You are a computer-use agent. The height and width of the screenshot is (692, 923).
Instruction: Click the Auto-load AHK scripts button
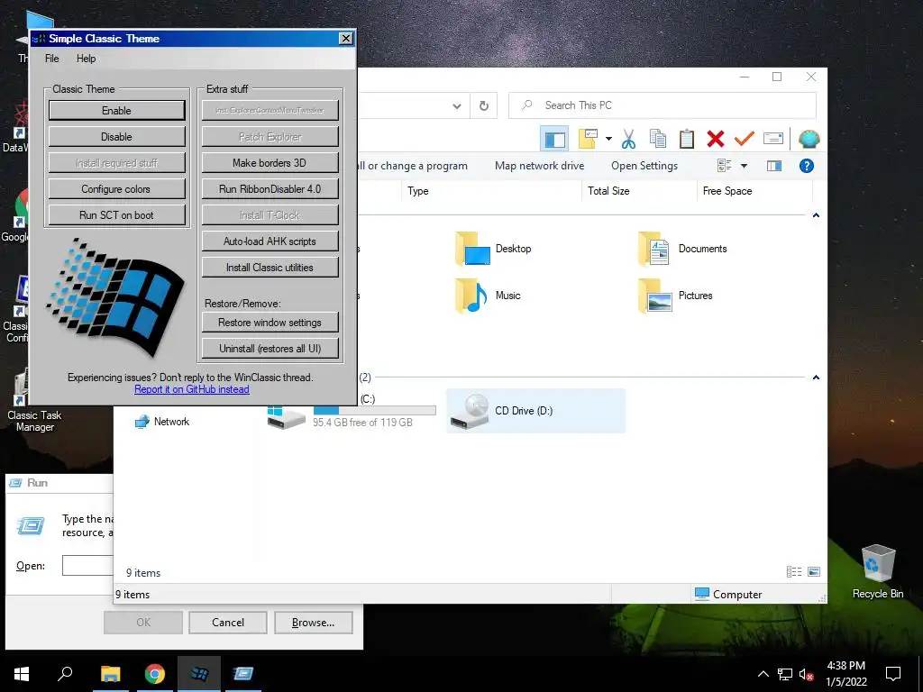270,241
